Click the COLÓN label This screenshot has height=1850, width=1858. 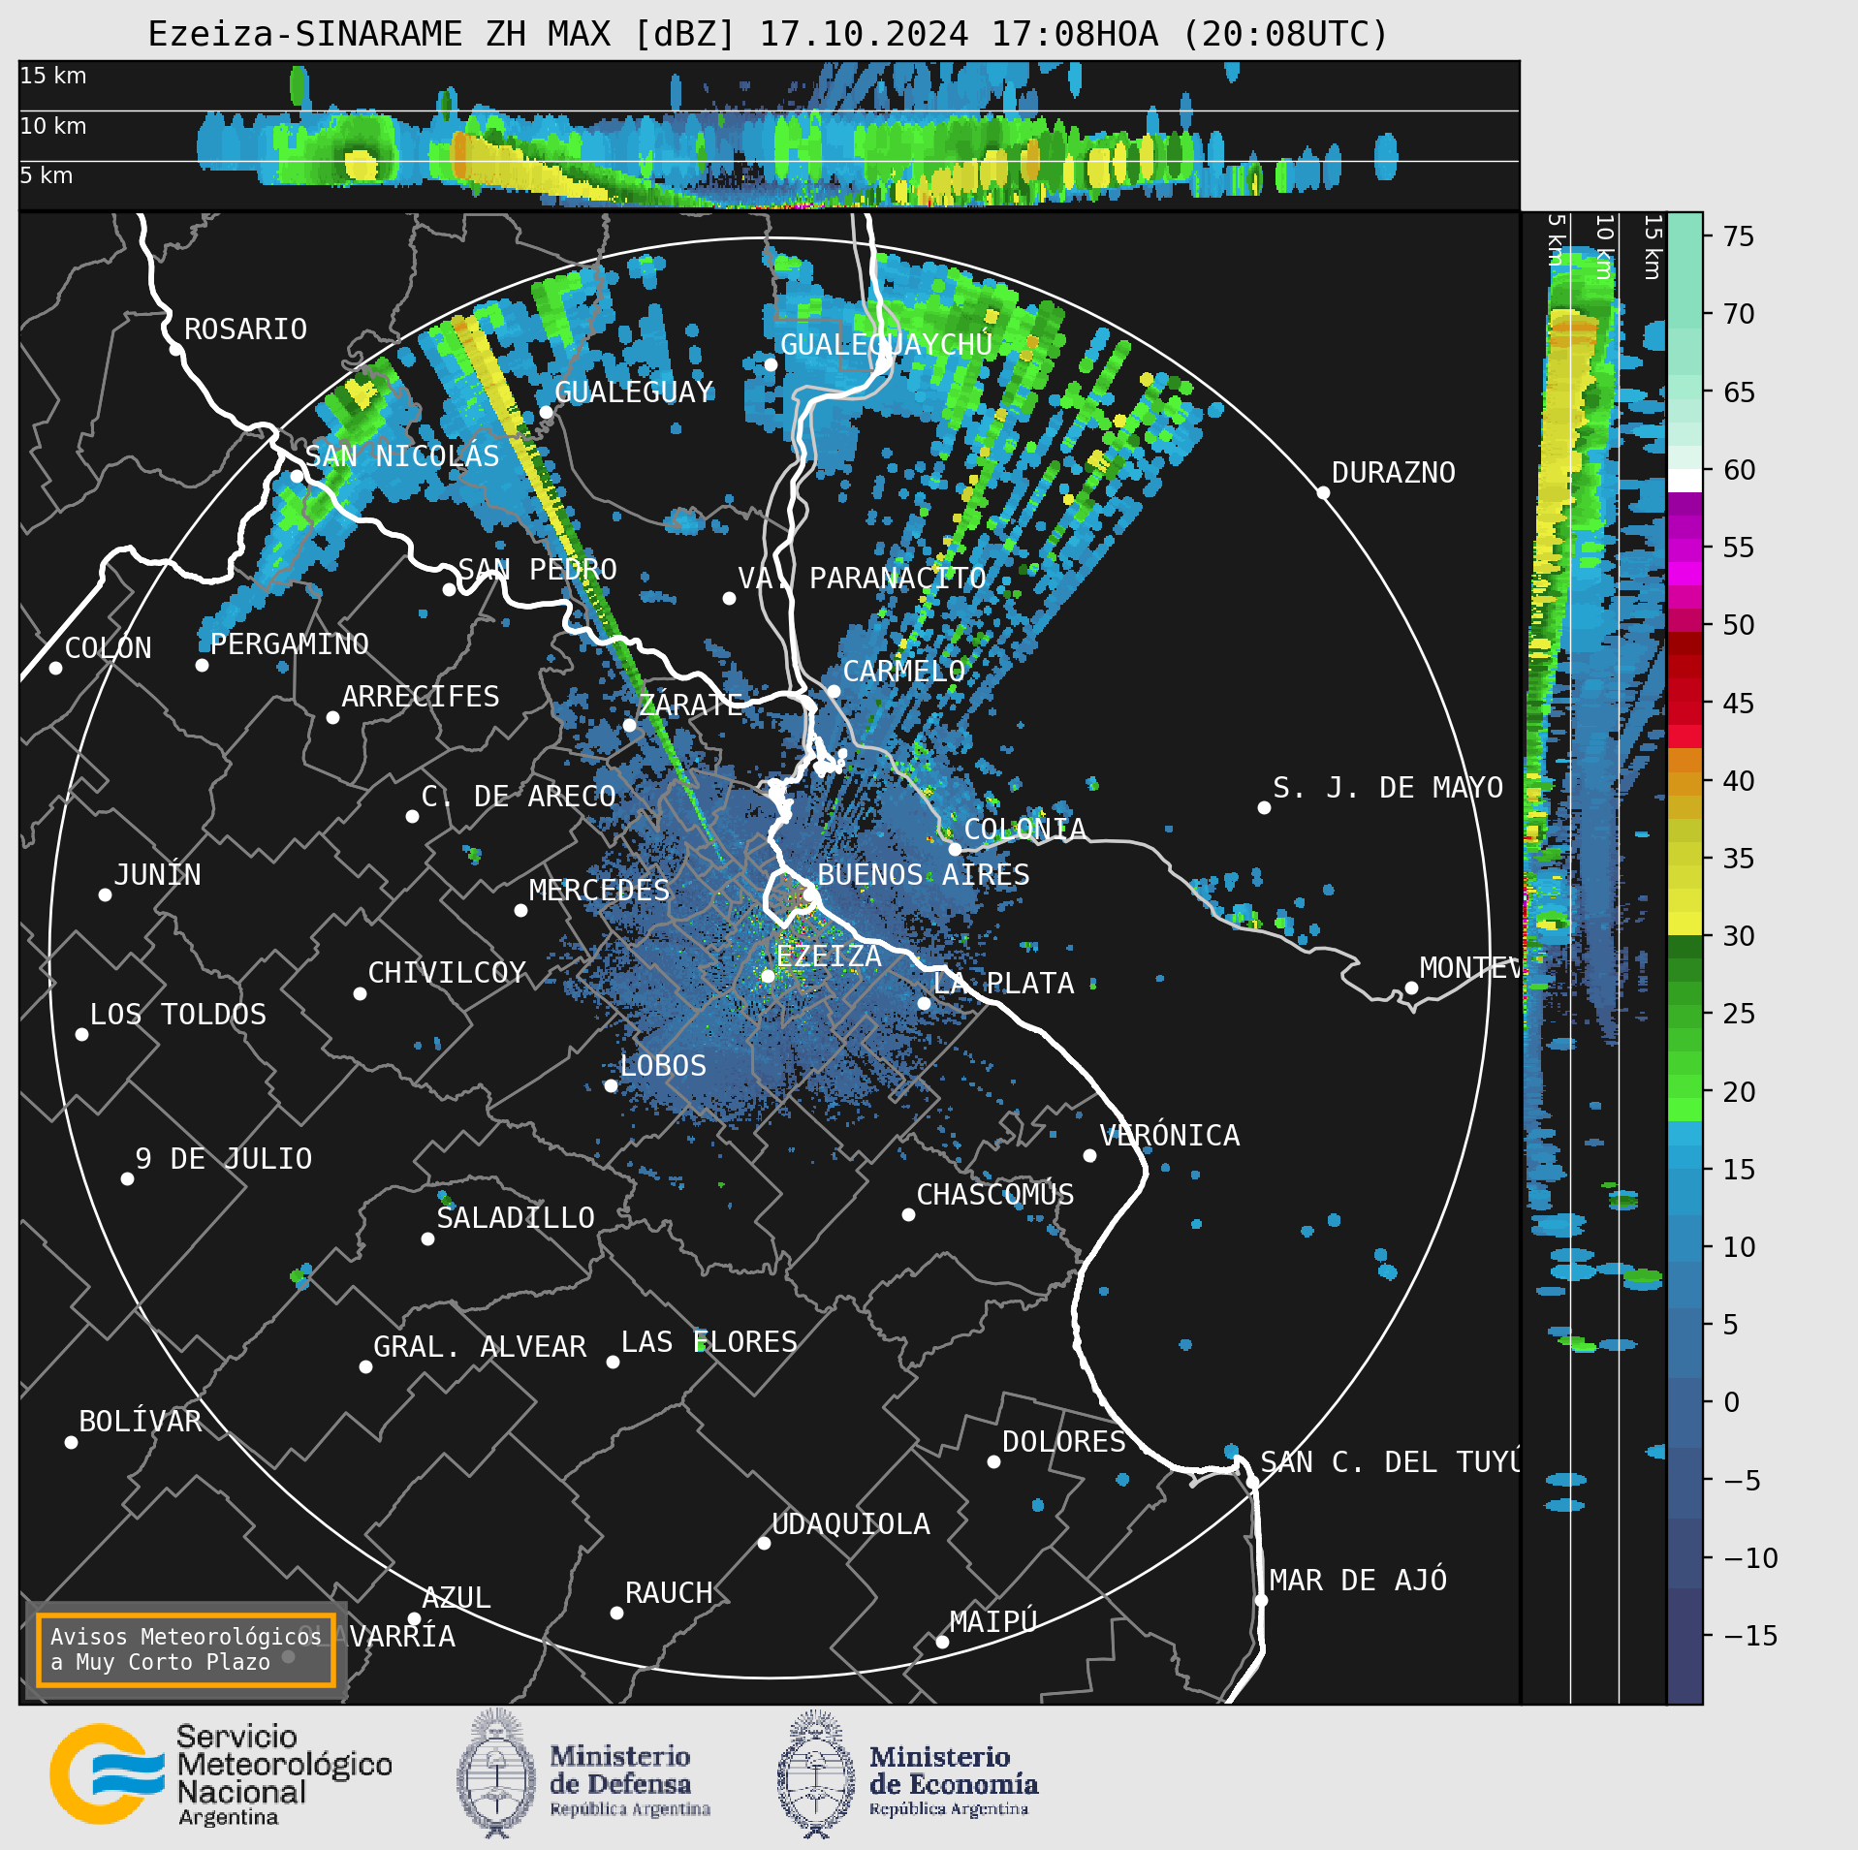click(x=109, y=648)
